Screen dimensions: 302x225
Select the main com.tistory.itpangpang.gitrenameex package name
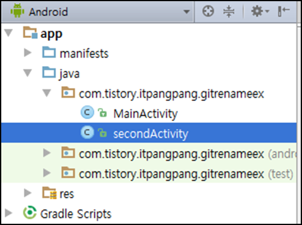[x=171, y=94]
